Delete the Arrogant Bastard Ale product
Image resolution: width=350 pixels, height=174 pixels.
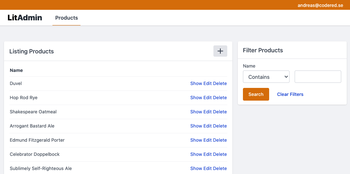[220, 126]
